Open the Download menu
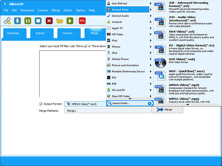The width and height of the screenshot is (222, 166). 27,10
